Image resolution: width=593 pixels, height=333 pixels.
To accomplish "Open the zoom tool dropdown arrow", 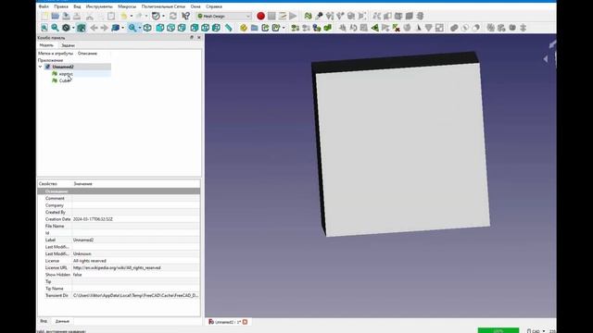I will click(140, 28).
